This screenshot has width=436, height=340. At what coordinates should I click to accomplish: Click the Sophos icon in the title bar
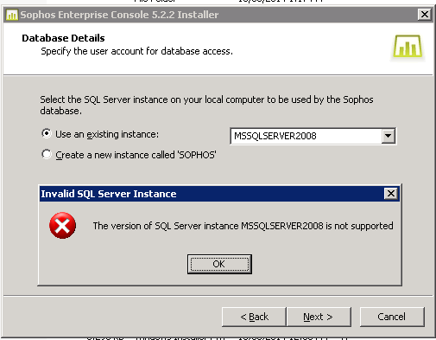point(12,15)
